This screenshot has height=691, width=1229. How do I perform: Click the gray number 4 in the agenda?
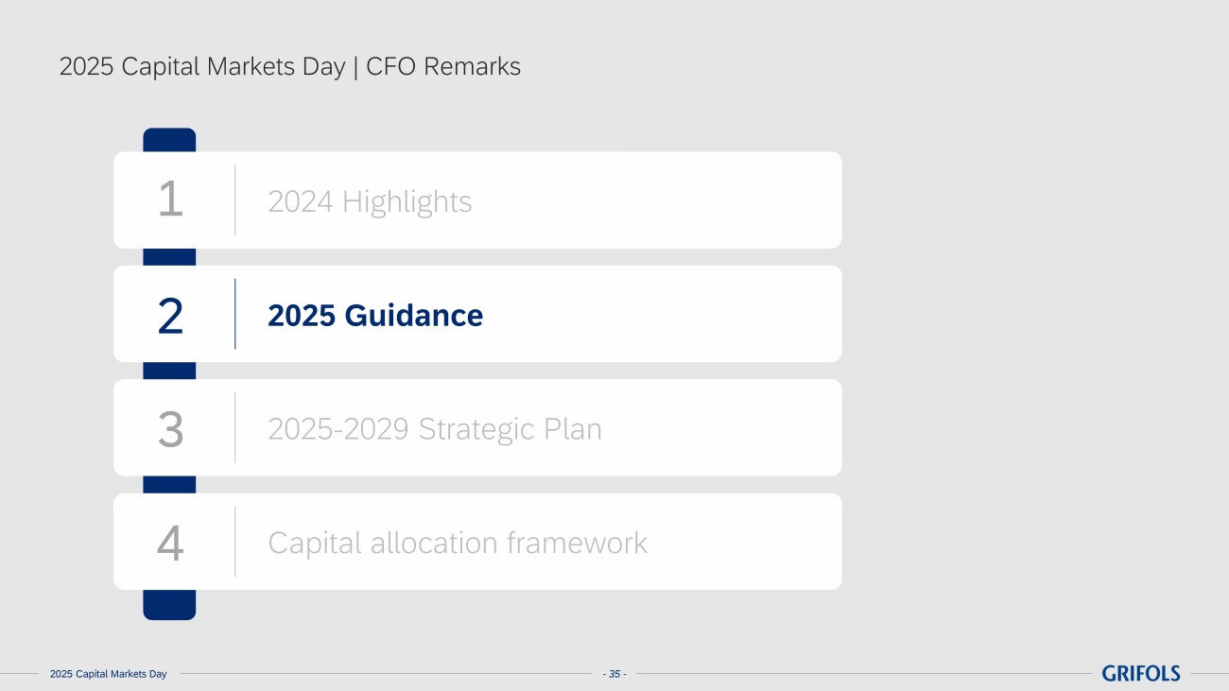pos(170,544)
